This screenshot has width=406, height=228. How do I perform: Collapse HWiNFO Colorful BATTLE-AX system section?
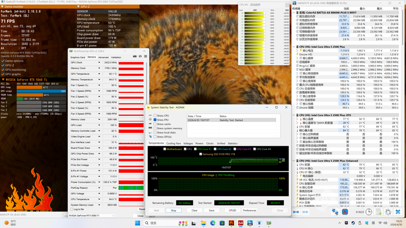tap(294, 13)
